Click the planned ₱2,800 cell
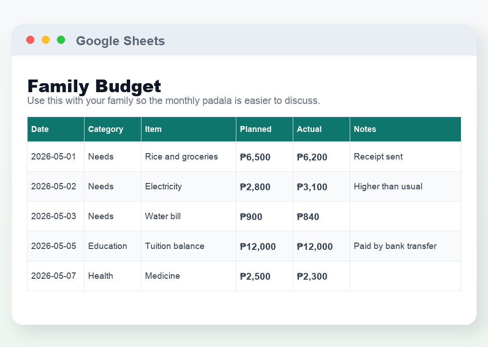The height and width of the screenshot is (347, 488). (x=264, y=187)
